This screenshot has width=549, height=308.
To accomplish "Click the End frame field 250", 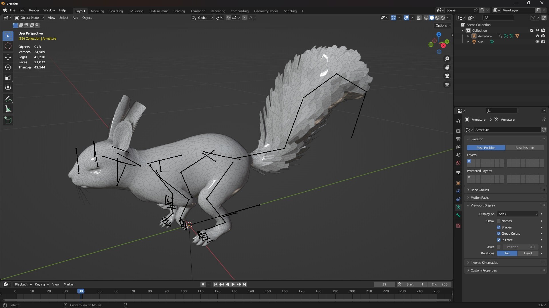I will tap(439, 284).
